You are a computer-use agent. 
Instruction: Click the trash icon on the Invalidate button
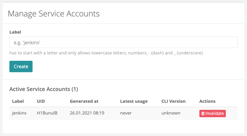tap(203, 114)
